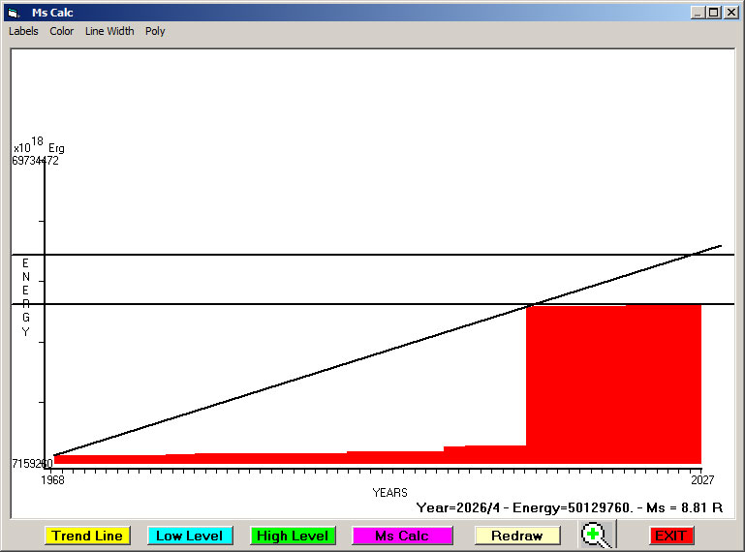Maximize the Ms Calc window
The height and width of the screenshot is (552, 745).
(x=714, y=13)
